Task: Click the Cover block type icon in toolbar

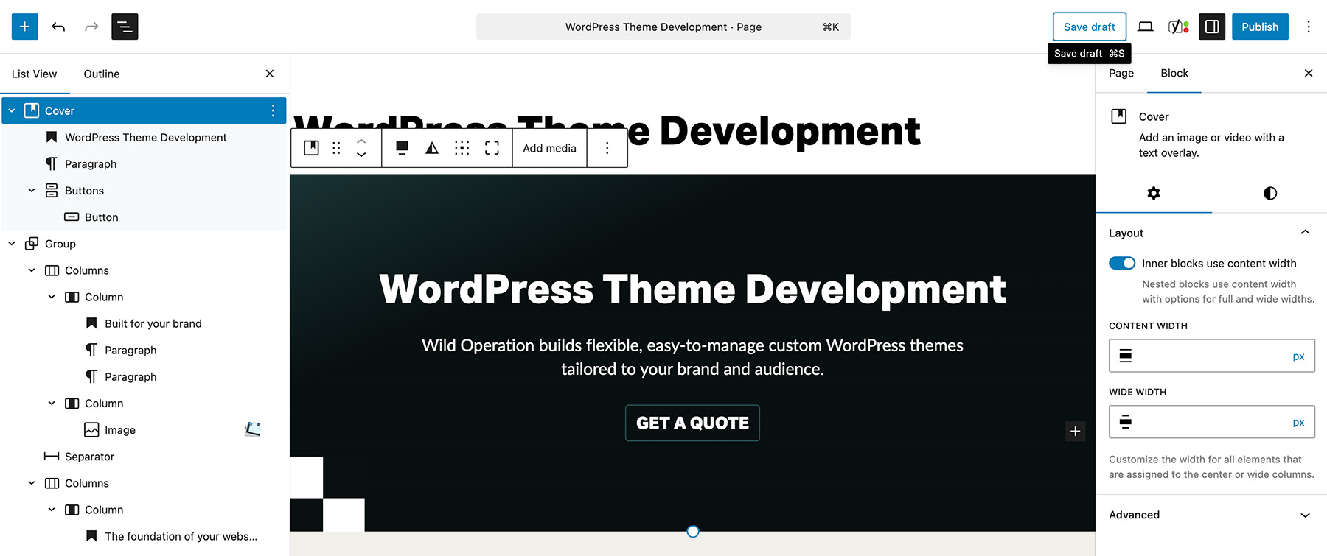Action: [312, 148]
